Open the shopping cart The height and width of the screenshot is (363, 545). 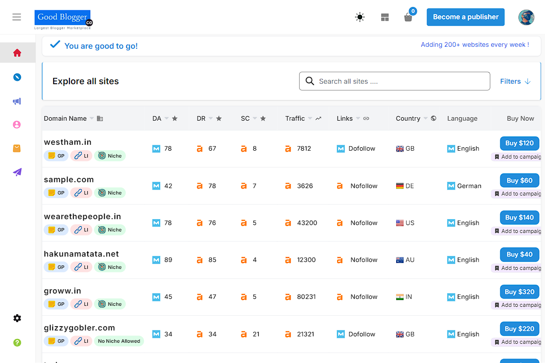coord(409,17)
